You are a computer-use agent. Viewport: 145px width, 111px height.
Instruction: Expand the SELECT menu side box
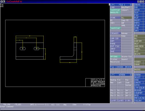point(144,77)
